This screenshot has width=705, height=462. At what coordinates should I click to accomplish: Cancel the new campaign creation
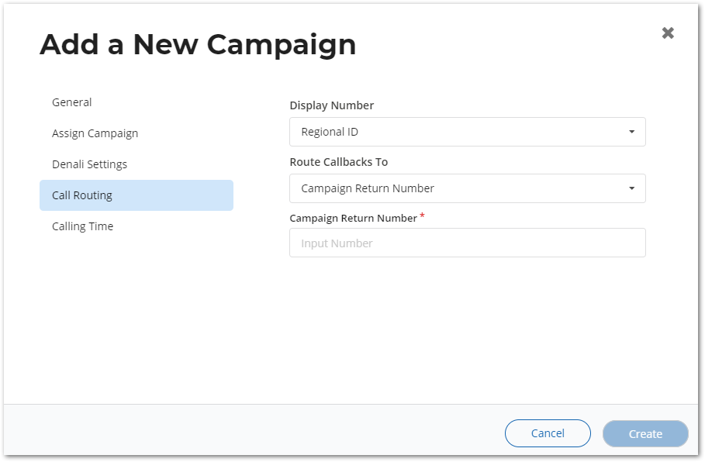(x=548, y=433)
